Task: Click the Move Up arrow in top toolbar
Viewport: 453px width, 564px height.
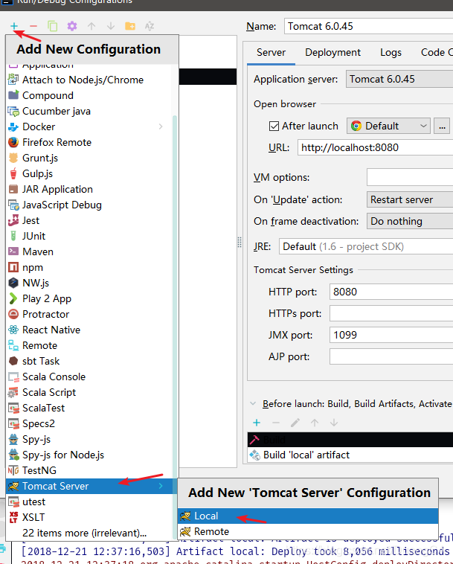Action: pyautogui.click(x=91, y=26)
